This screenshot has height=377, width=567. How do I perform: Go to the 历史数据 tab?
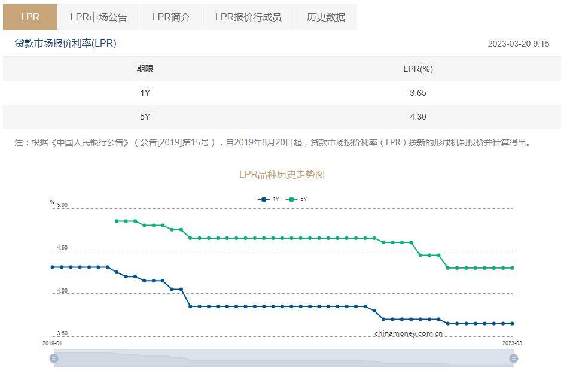click(x=325, y=17)
